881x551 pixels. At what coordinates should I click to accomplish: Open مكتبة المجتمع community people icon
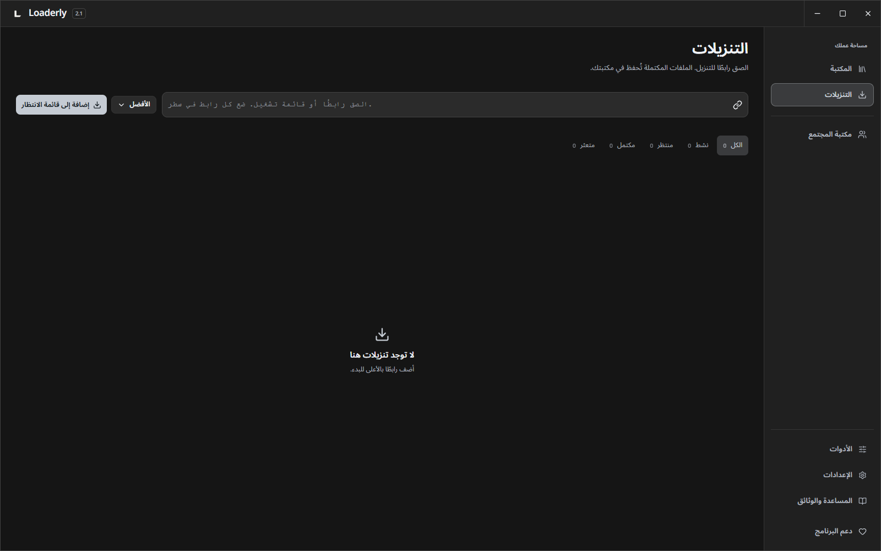(x=862, y=134)
